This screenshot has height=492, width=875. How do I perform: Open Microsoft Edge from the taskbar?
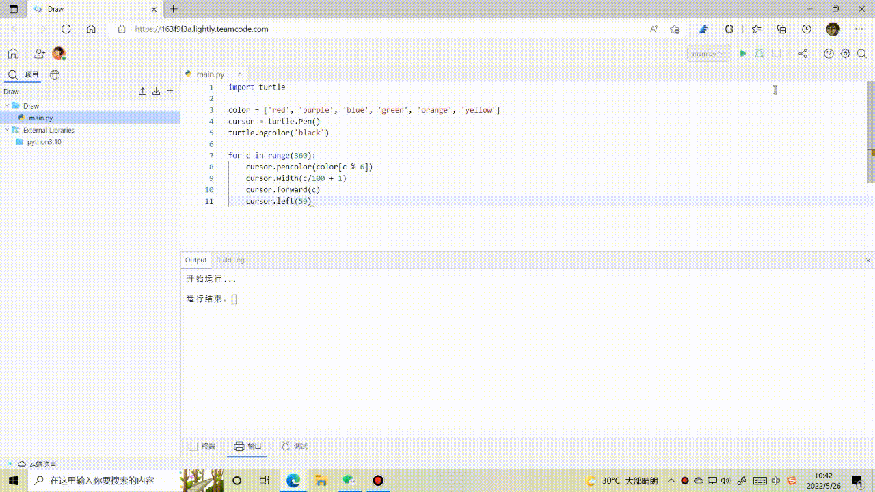tap(293, 480)
